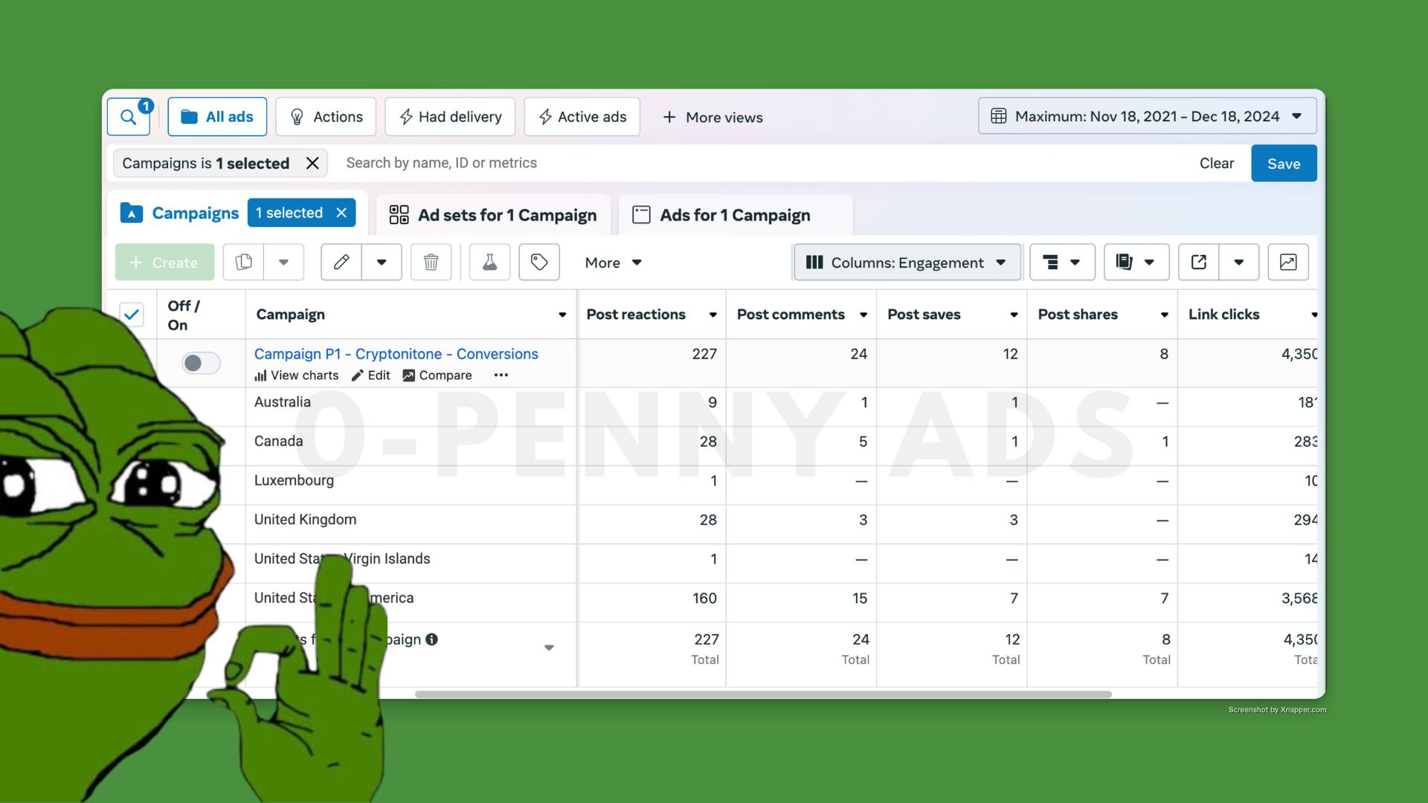Click the trash delete icon

(x=431, y=262)
